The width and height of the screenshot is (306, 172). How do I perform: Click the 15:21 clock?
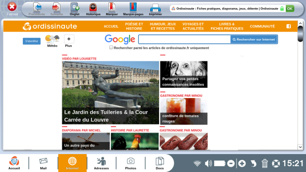point(293,164)
